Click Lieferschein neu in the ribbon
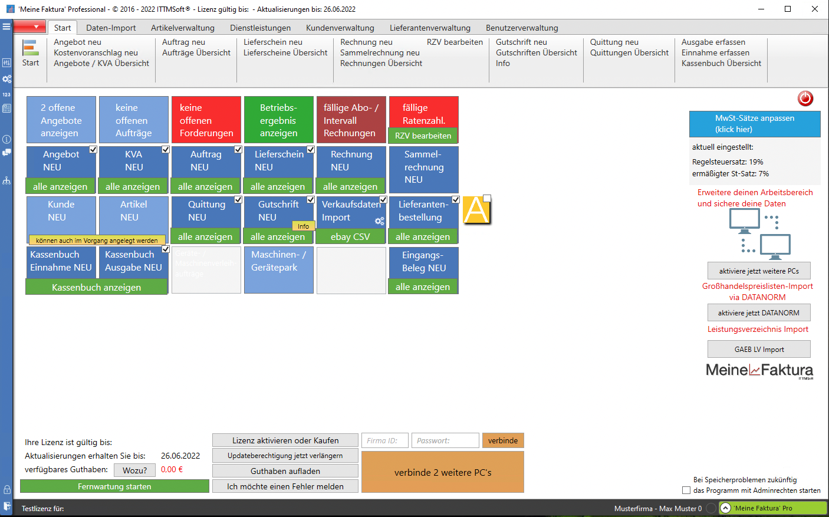Image resolution: width=829 pixels, height=517 pixels. click(273, 42)
